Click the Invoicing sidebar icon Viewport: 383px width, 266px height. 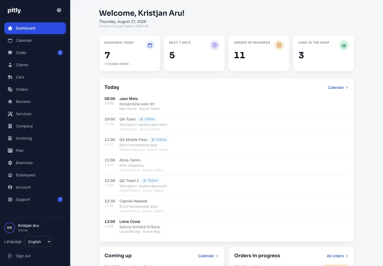click(x=10, y=138)
